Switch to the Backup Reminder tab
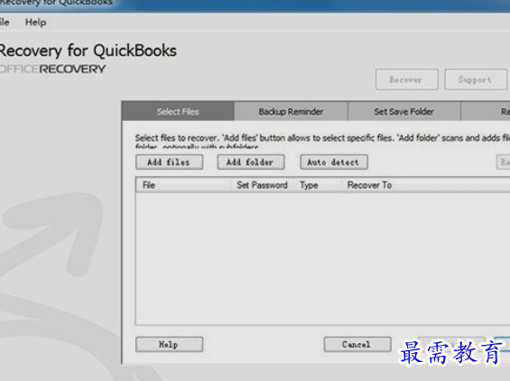 pos(291,112)
